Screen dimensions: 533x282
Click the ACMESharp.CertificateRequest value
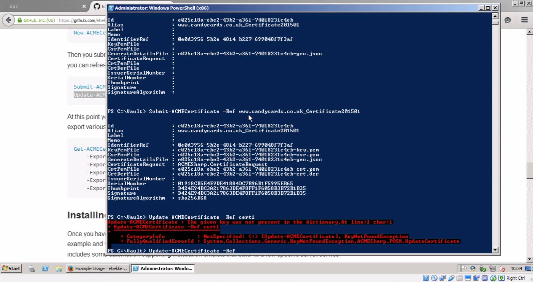(222, 164)
